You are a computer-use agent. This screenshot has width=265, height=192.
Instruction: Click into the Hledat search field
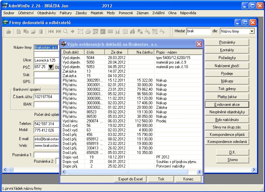(199, 31)
